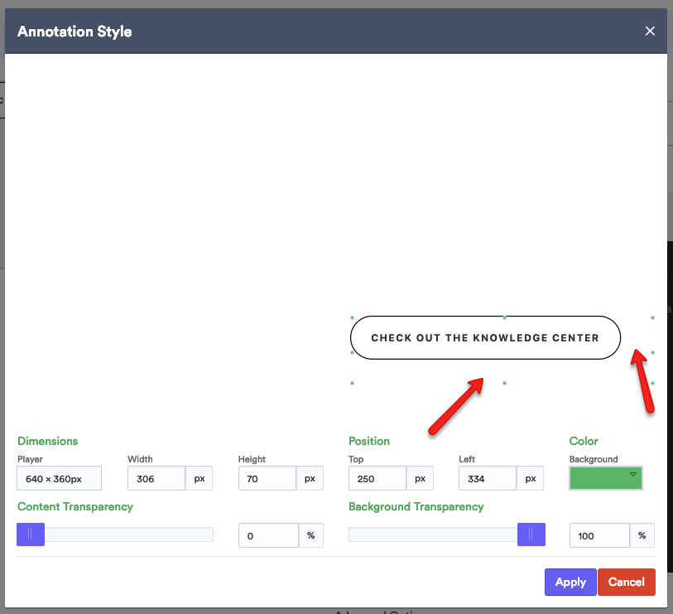Screen dimensions: 673x614
Task: Click a green corner resize handle of the annotation
Action: [x=352, y=317]
